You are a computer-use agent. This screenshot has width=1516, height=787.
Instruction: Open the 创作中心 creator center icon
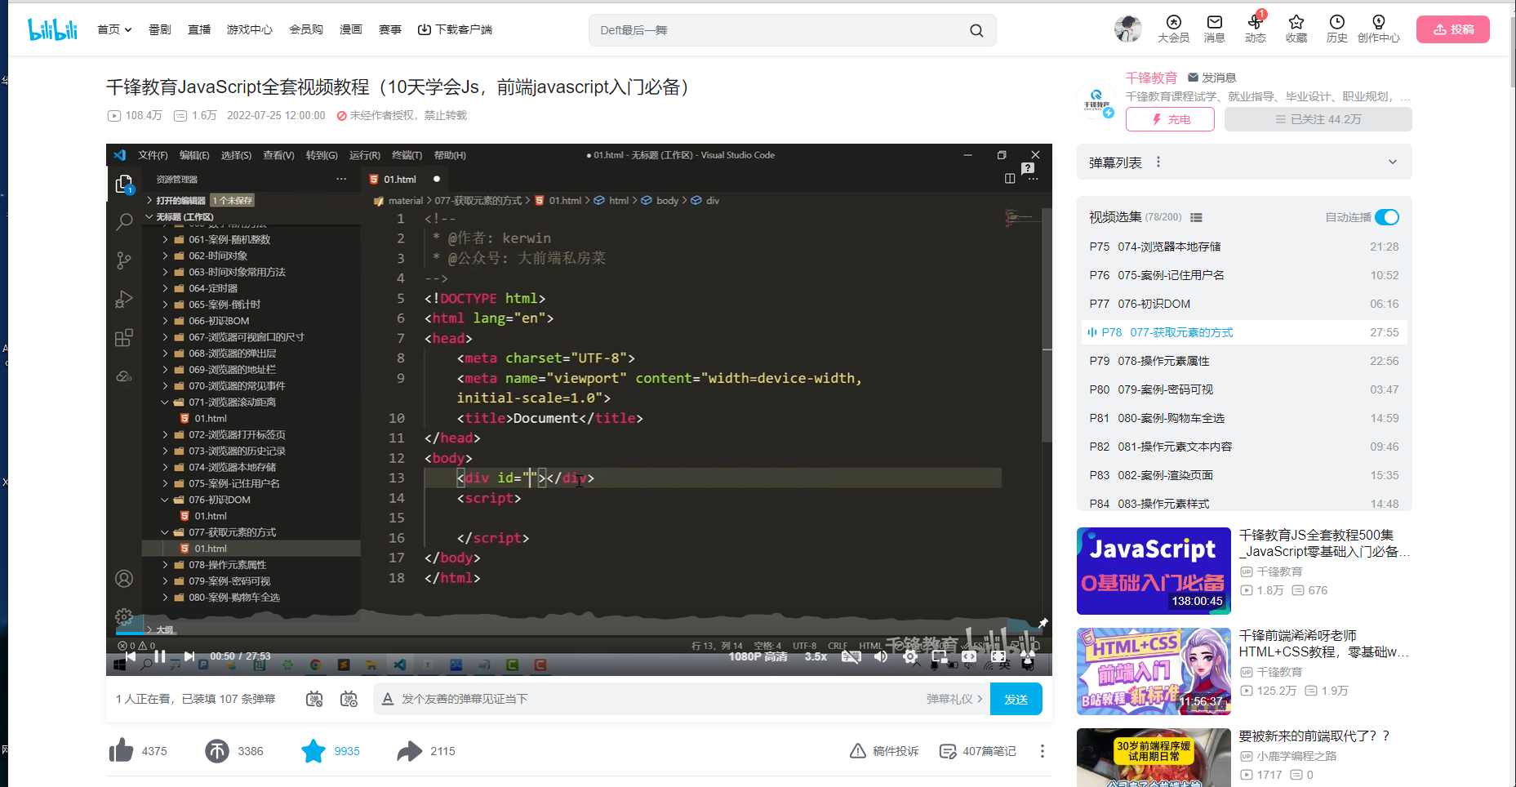click(1379, 29)
